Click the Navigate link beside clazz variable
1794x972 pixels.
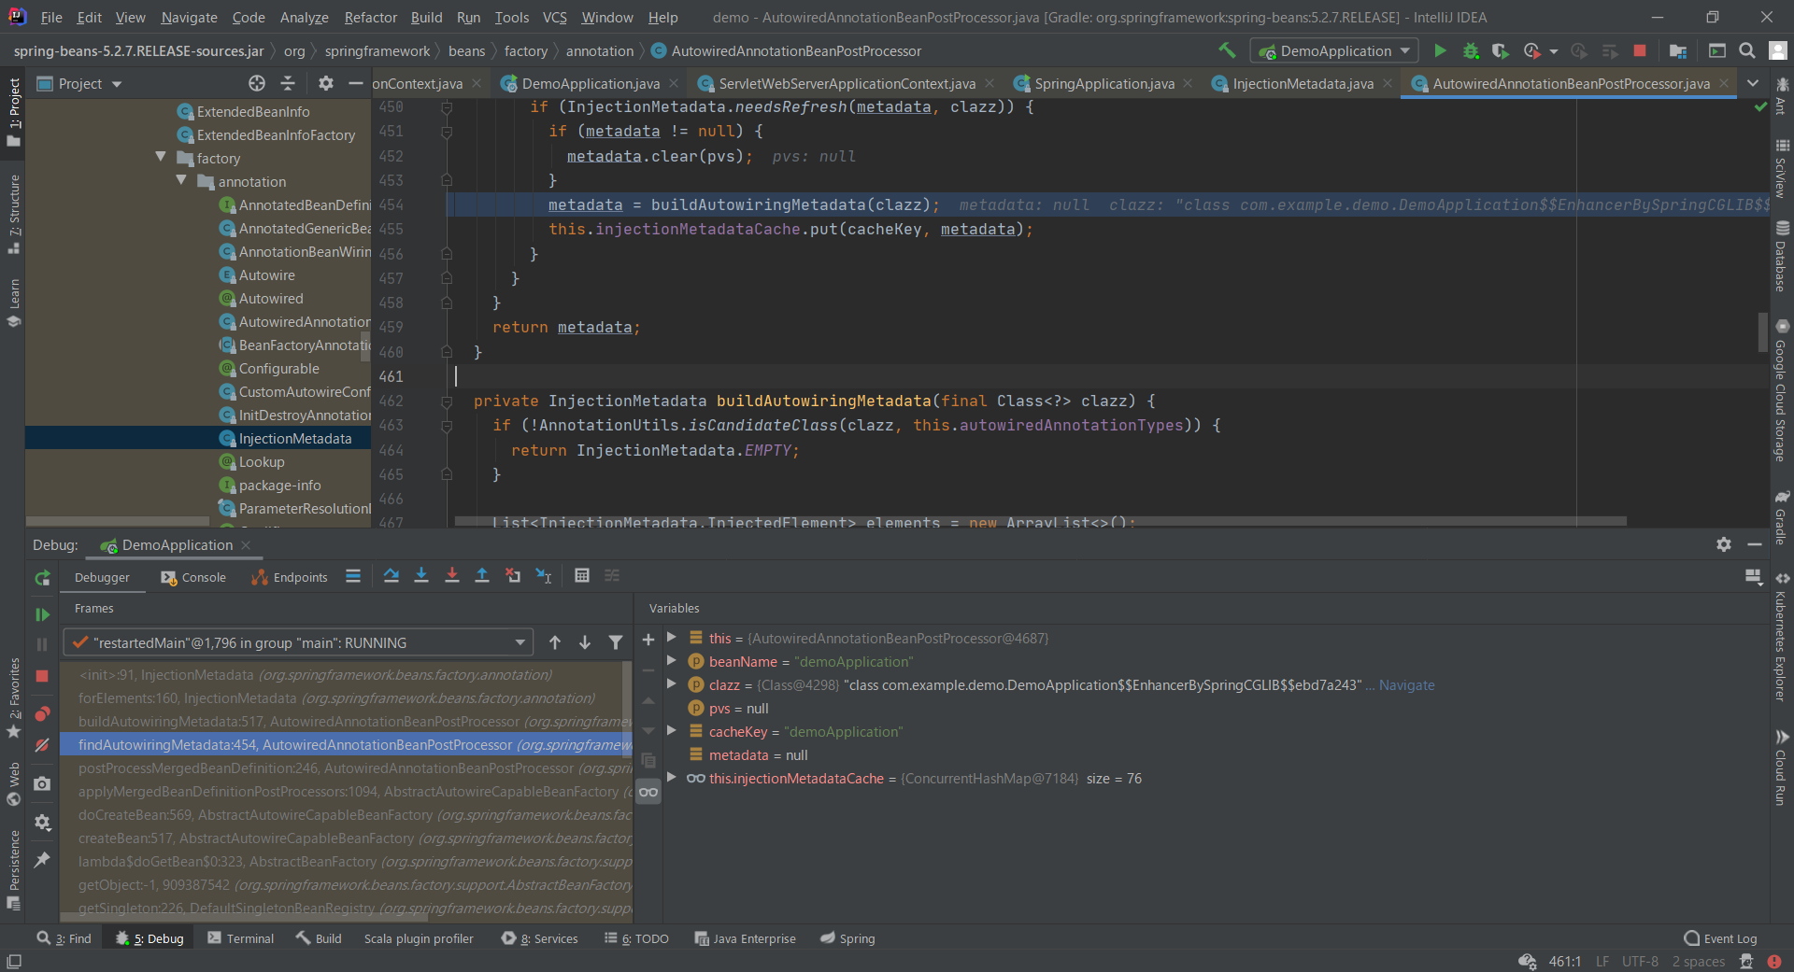tap(1406, 685)
